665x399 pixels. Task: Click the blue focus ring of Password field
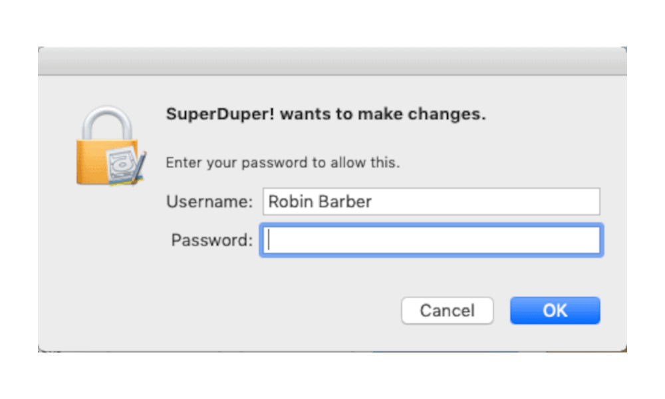[x=432, y=225]
